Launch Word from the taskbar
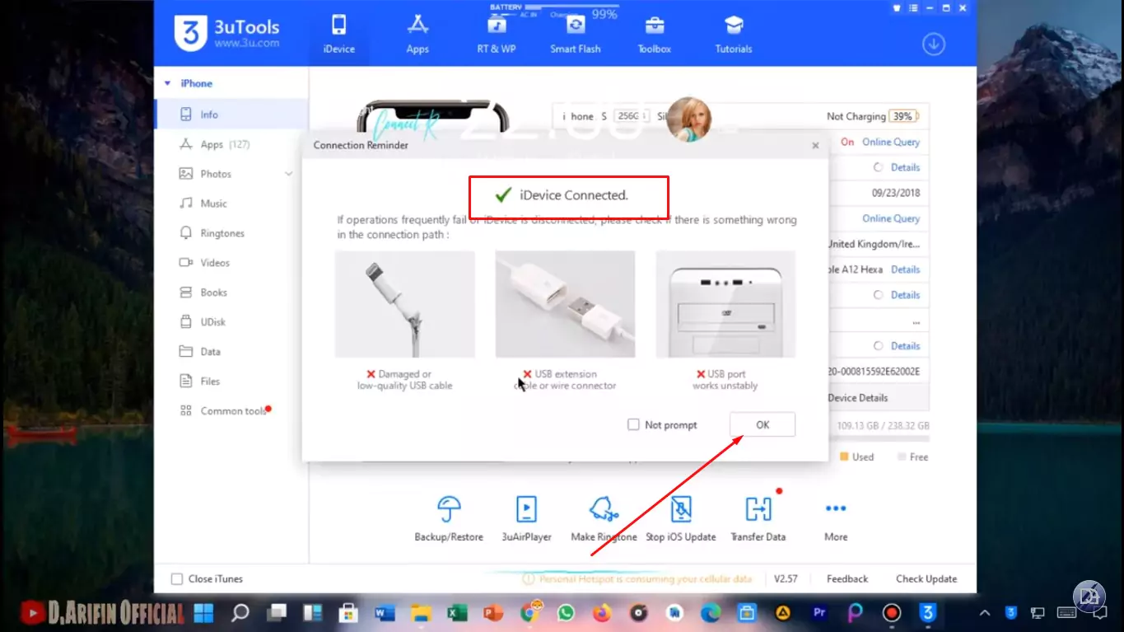Screen dimensions: 1124x632 (x=385, y=613)
